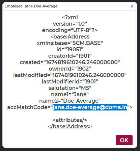Click the accMatchCode attribute label

(29, 107)
